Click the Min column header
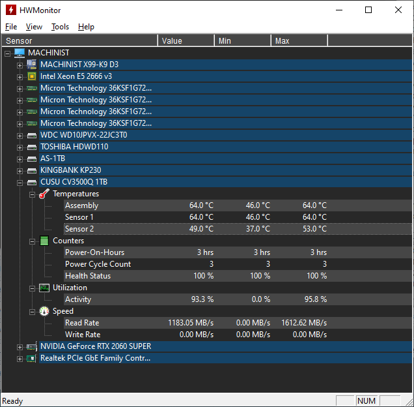 point(243,40)
